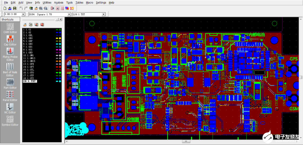
Task: Open the Help menu
Action: (111, 3)
